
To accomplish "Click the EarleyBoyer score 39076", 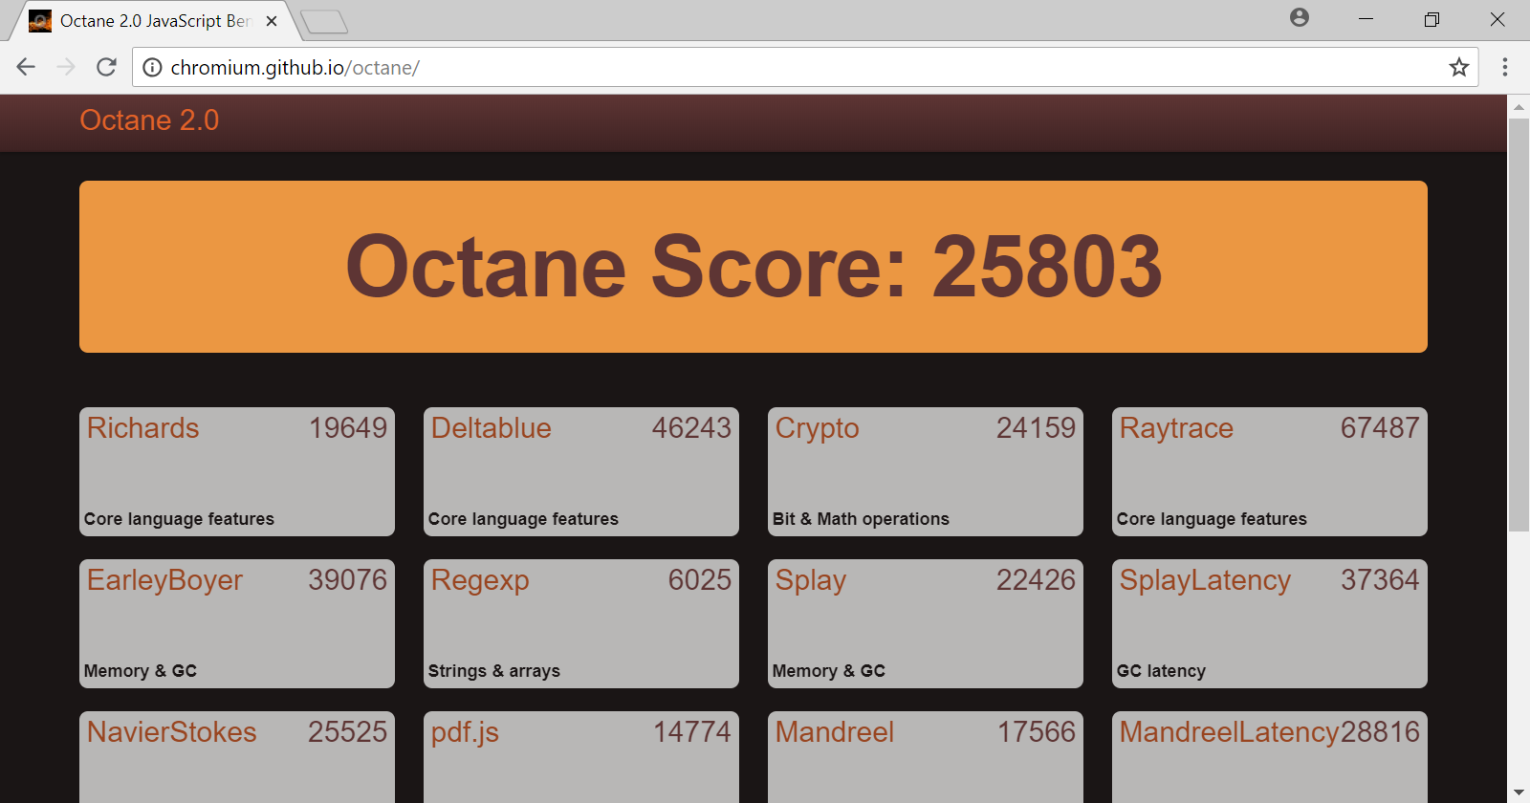I will tap(348, 580).
